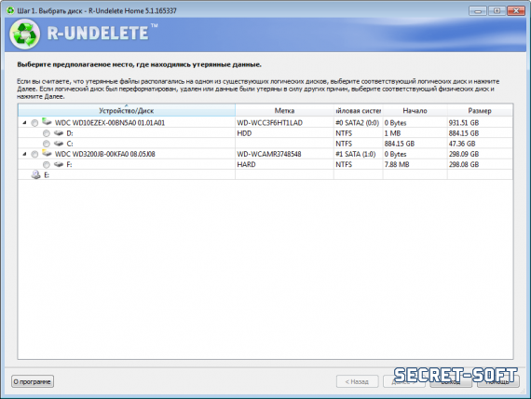Sort by the Размер column header
The height and width of the screenshot is (399, 531).
(x=480, y=111)
